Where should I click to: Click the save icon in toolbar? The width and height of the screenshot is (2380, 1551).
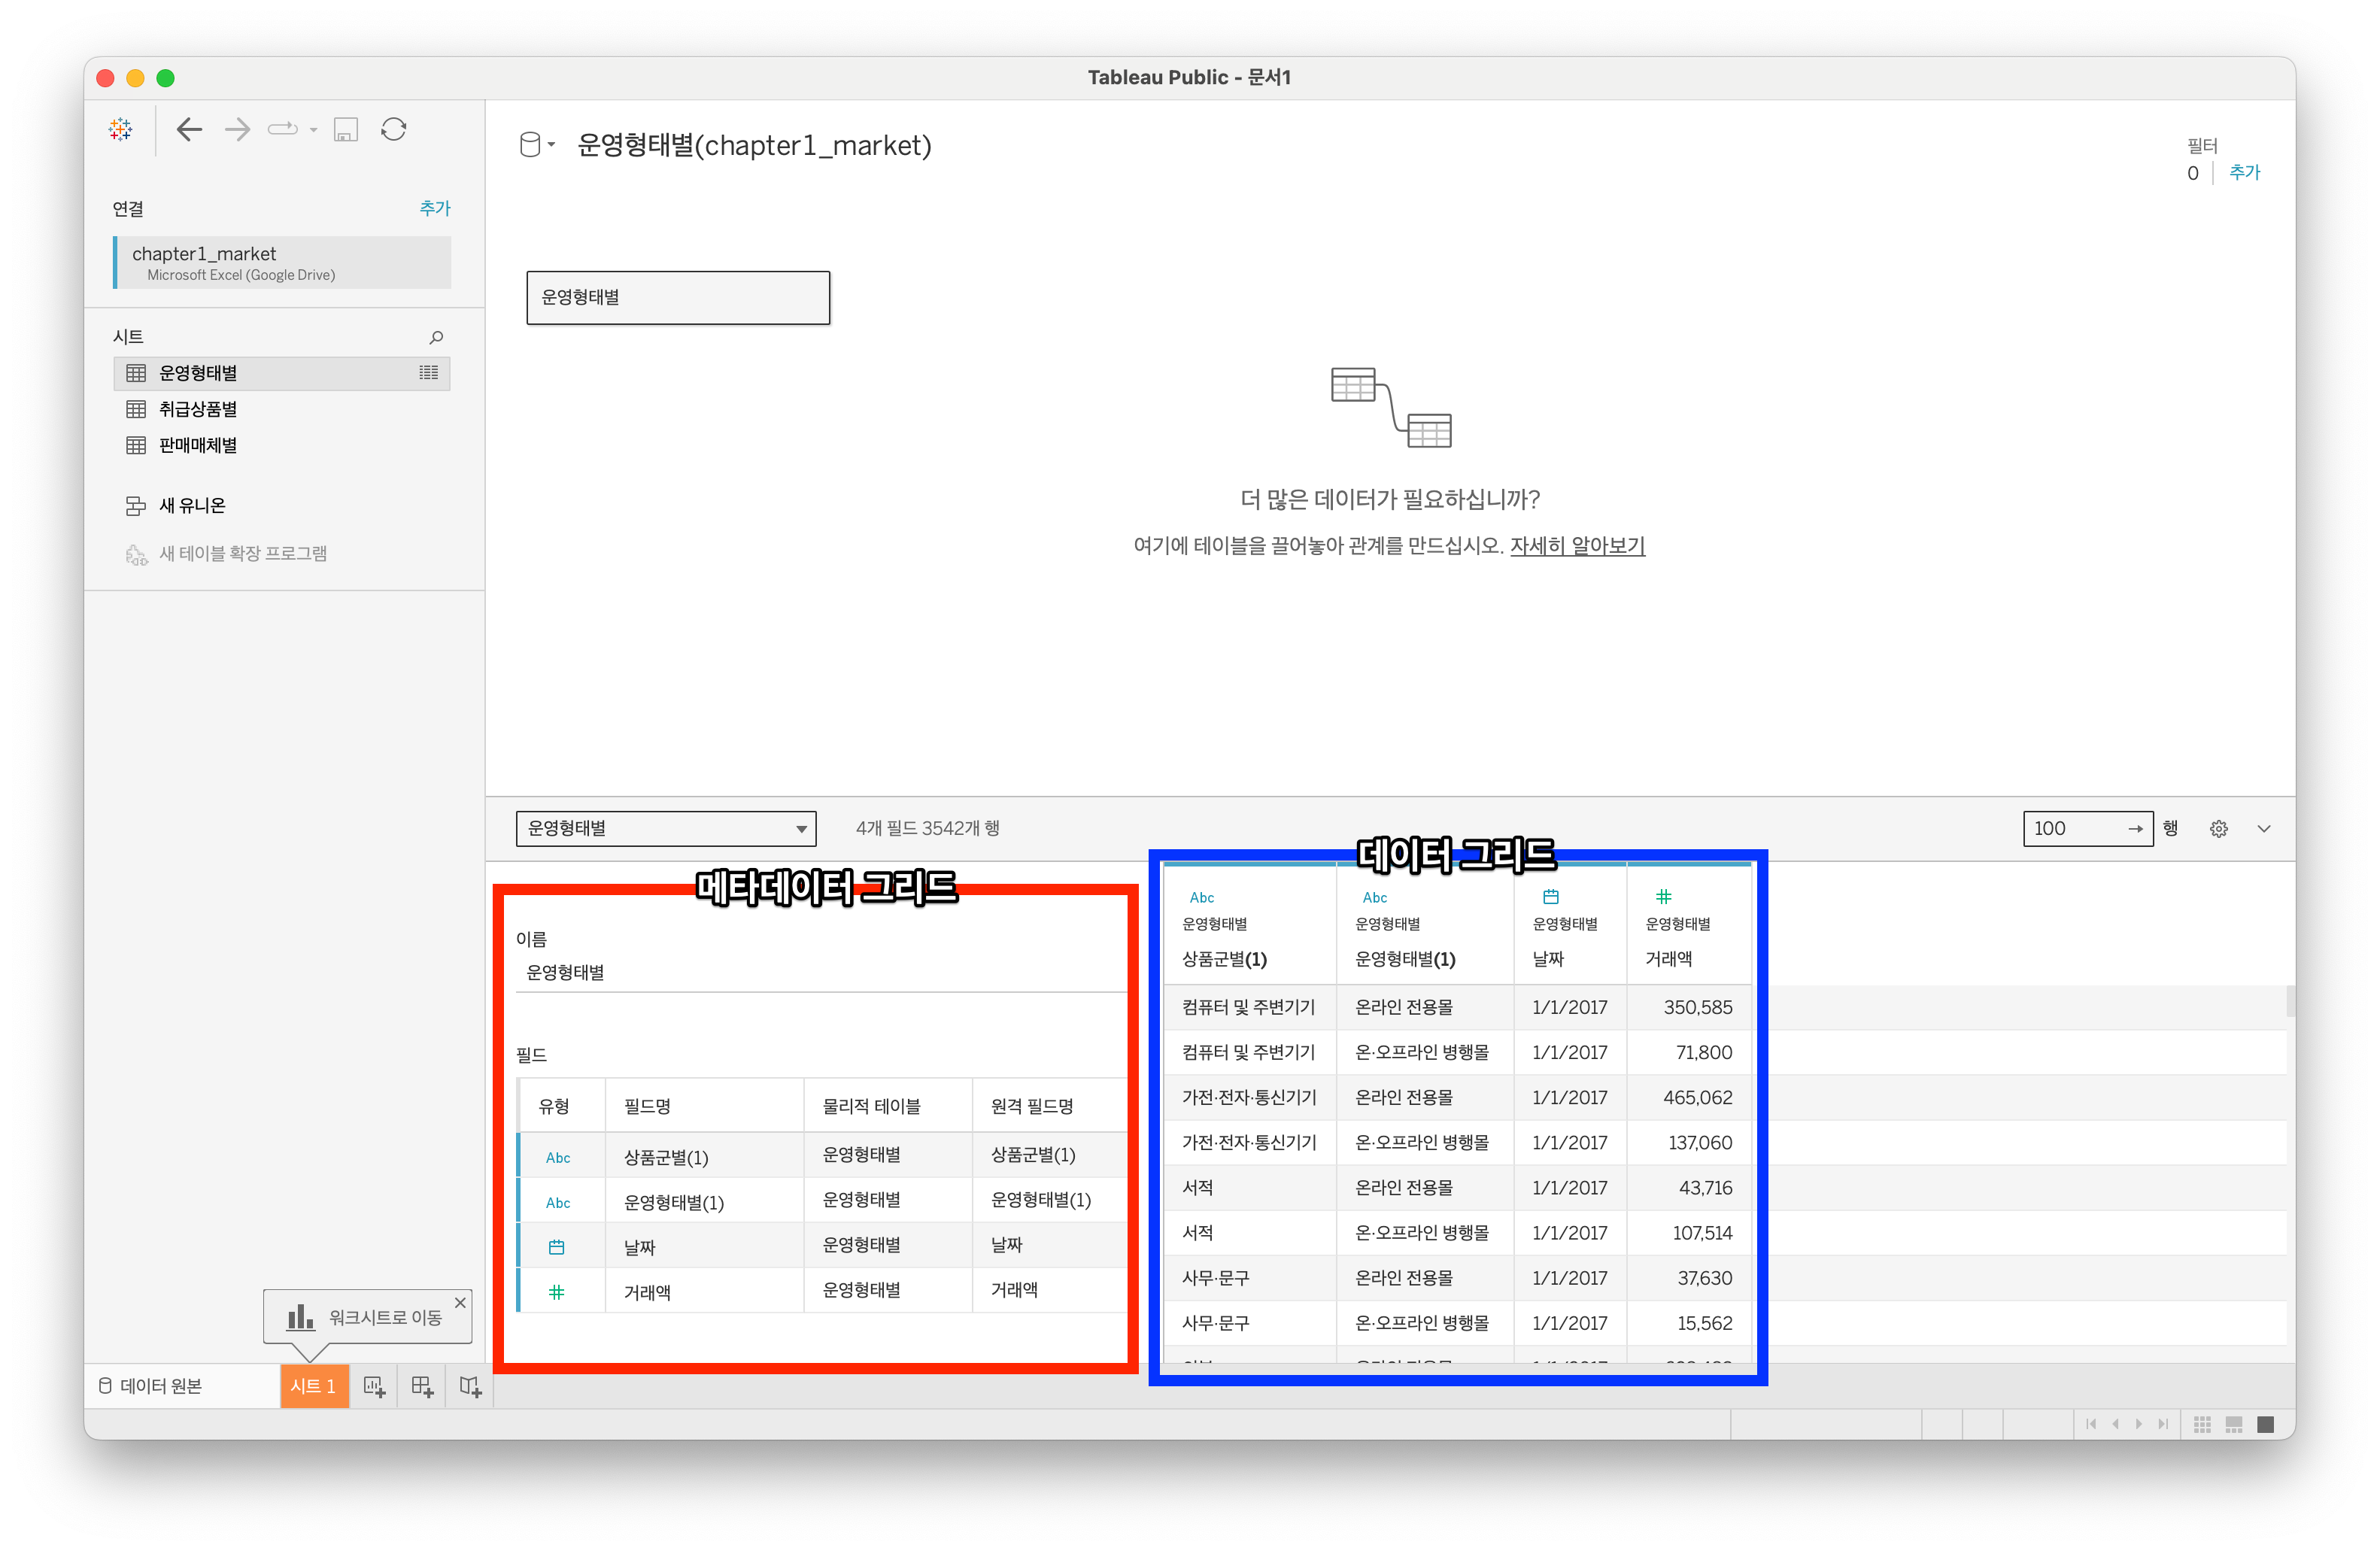click(346, 129)
